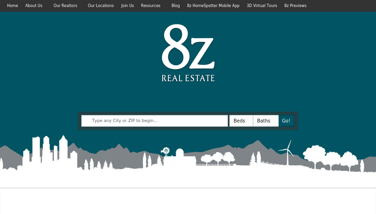Viewport: 376px width, 214px height.
Task: Open 8z Previews page
Action: (x=296, y=6)
